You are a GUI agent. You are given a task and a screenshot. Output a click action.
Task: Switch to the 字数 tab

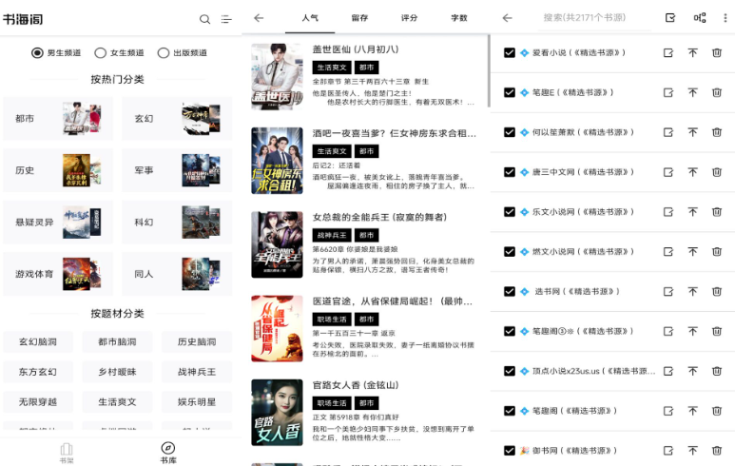459,18
